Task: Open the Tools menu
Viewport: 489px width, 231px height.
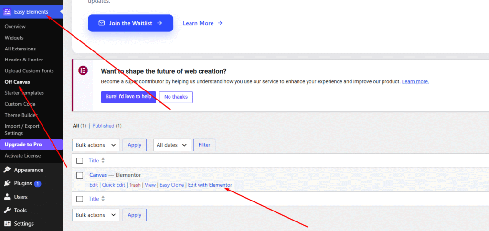Action: 20,210
